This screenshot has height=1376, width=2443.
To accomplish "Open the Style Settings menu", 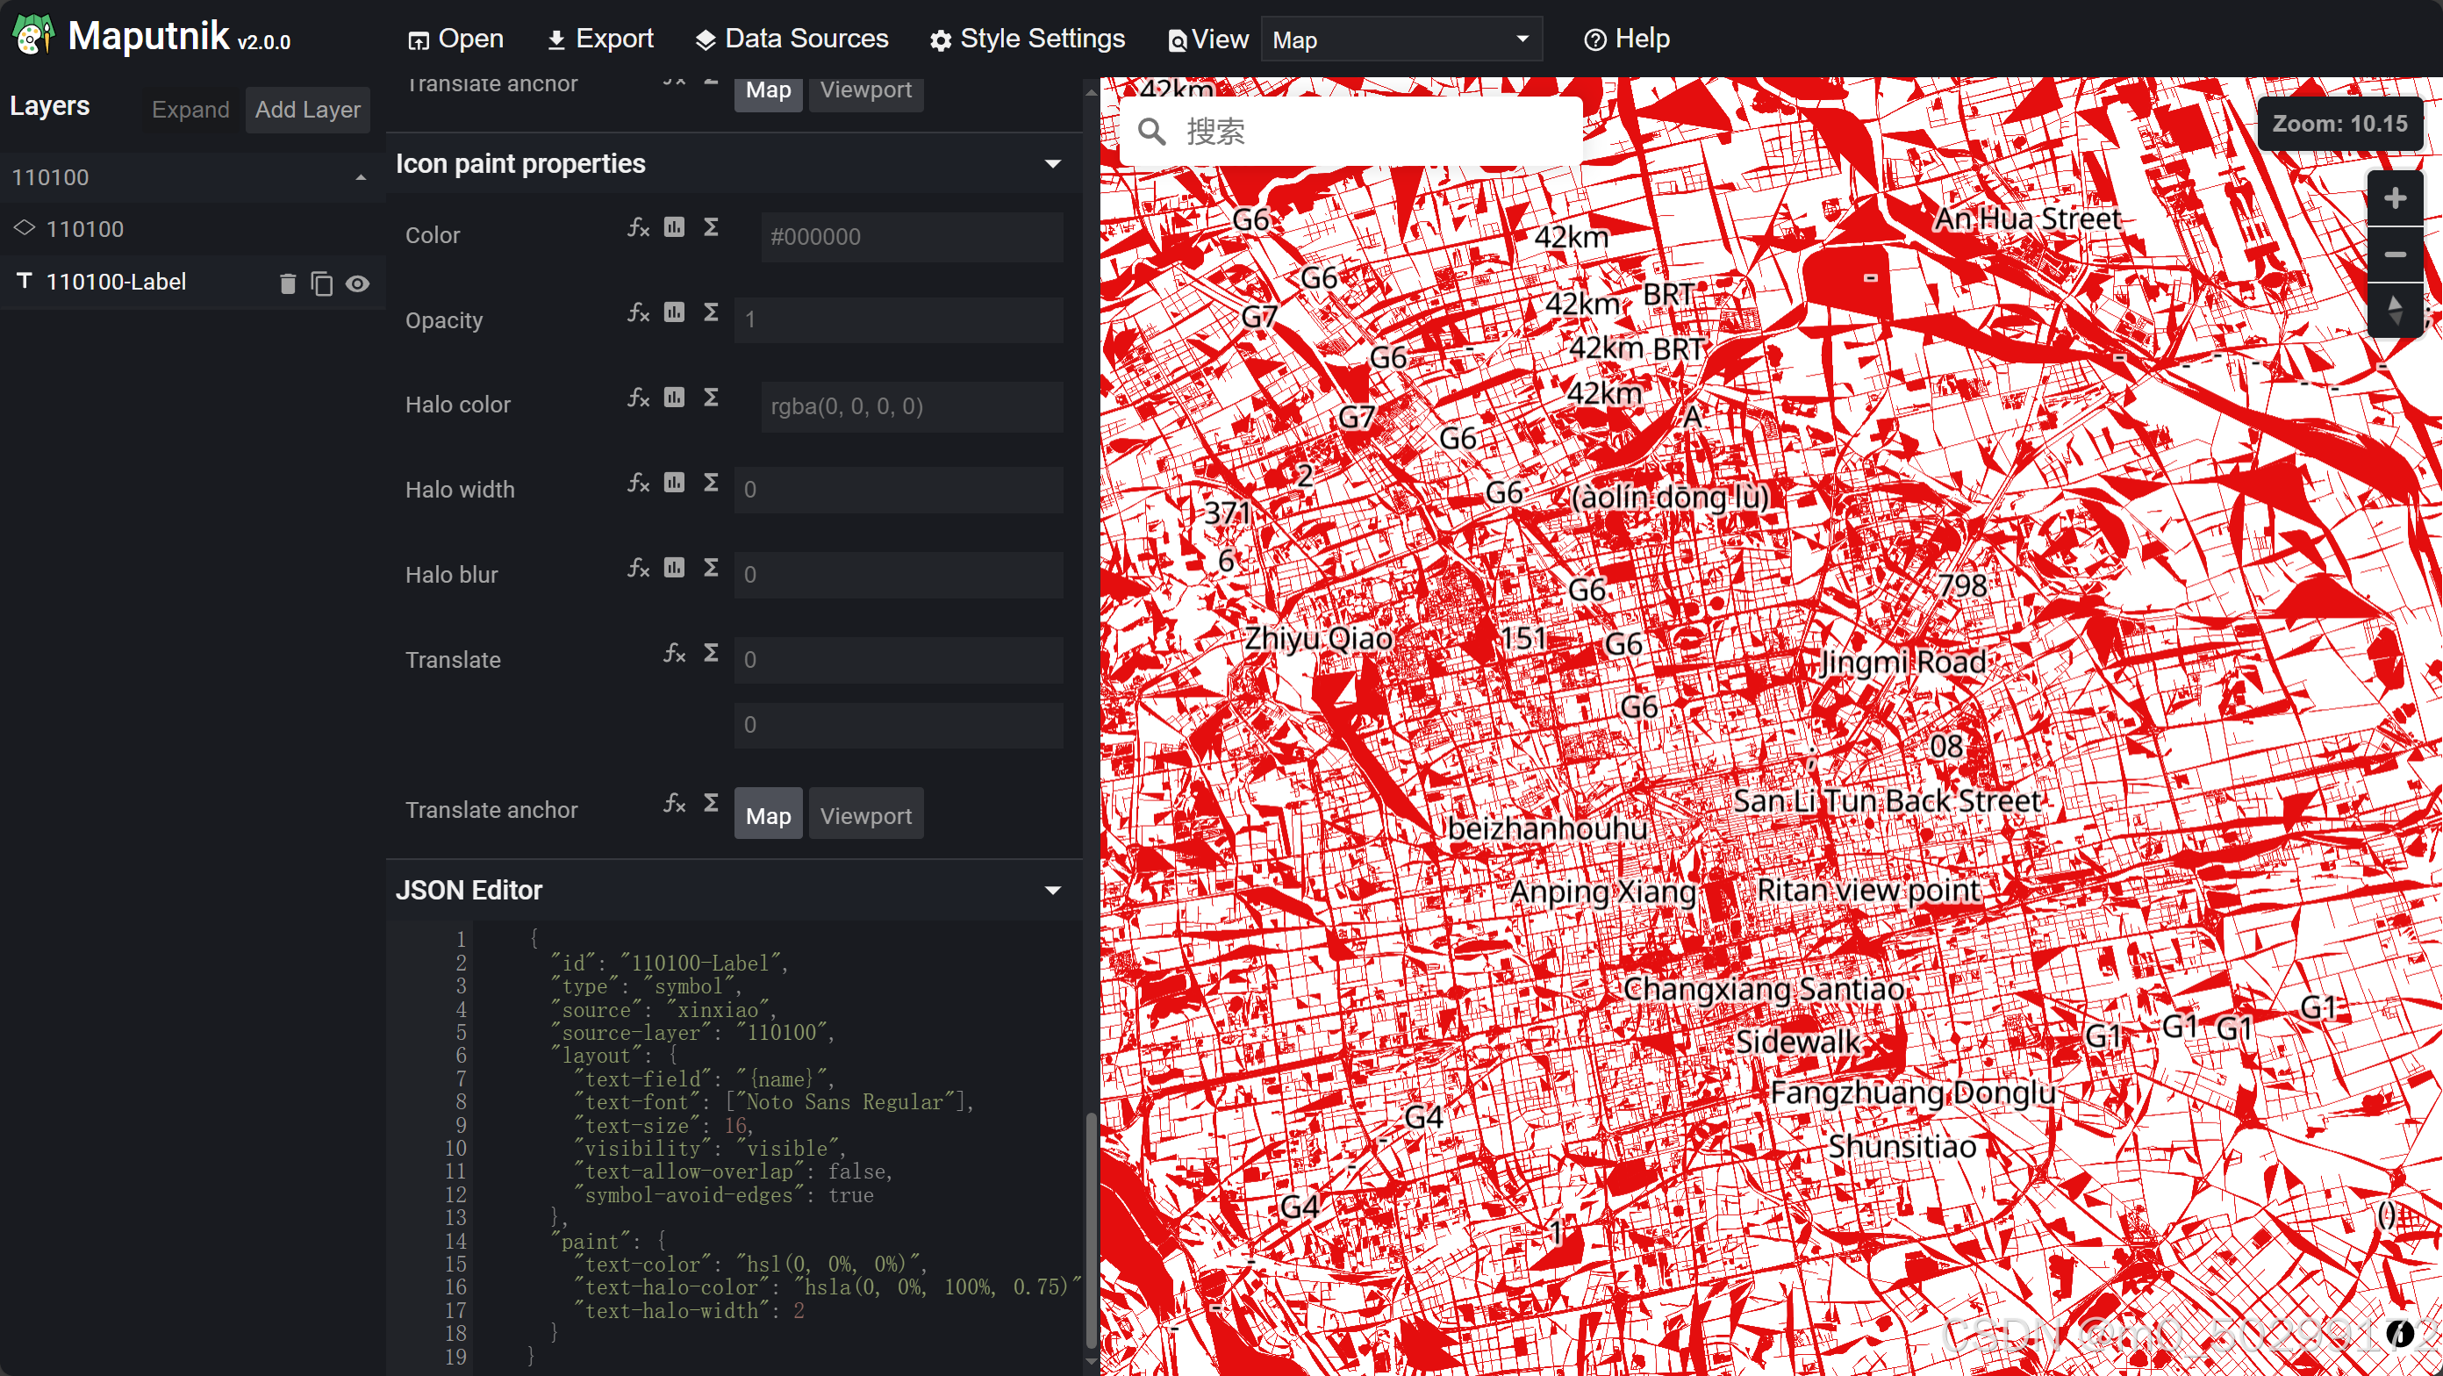I will [1027, 39].
